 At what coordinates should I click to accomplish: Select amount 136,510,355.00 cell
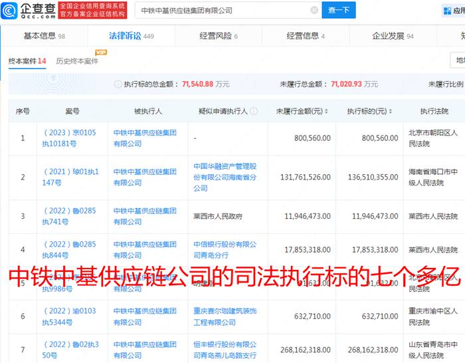click(x=373, y=178)
